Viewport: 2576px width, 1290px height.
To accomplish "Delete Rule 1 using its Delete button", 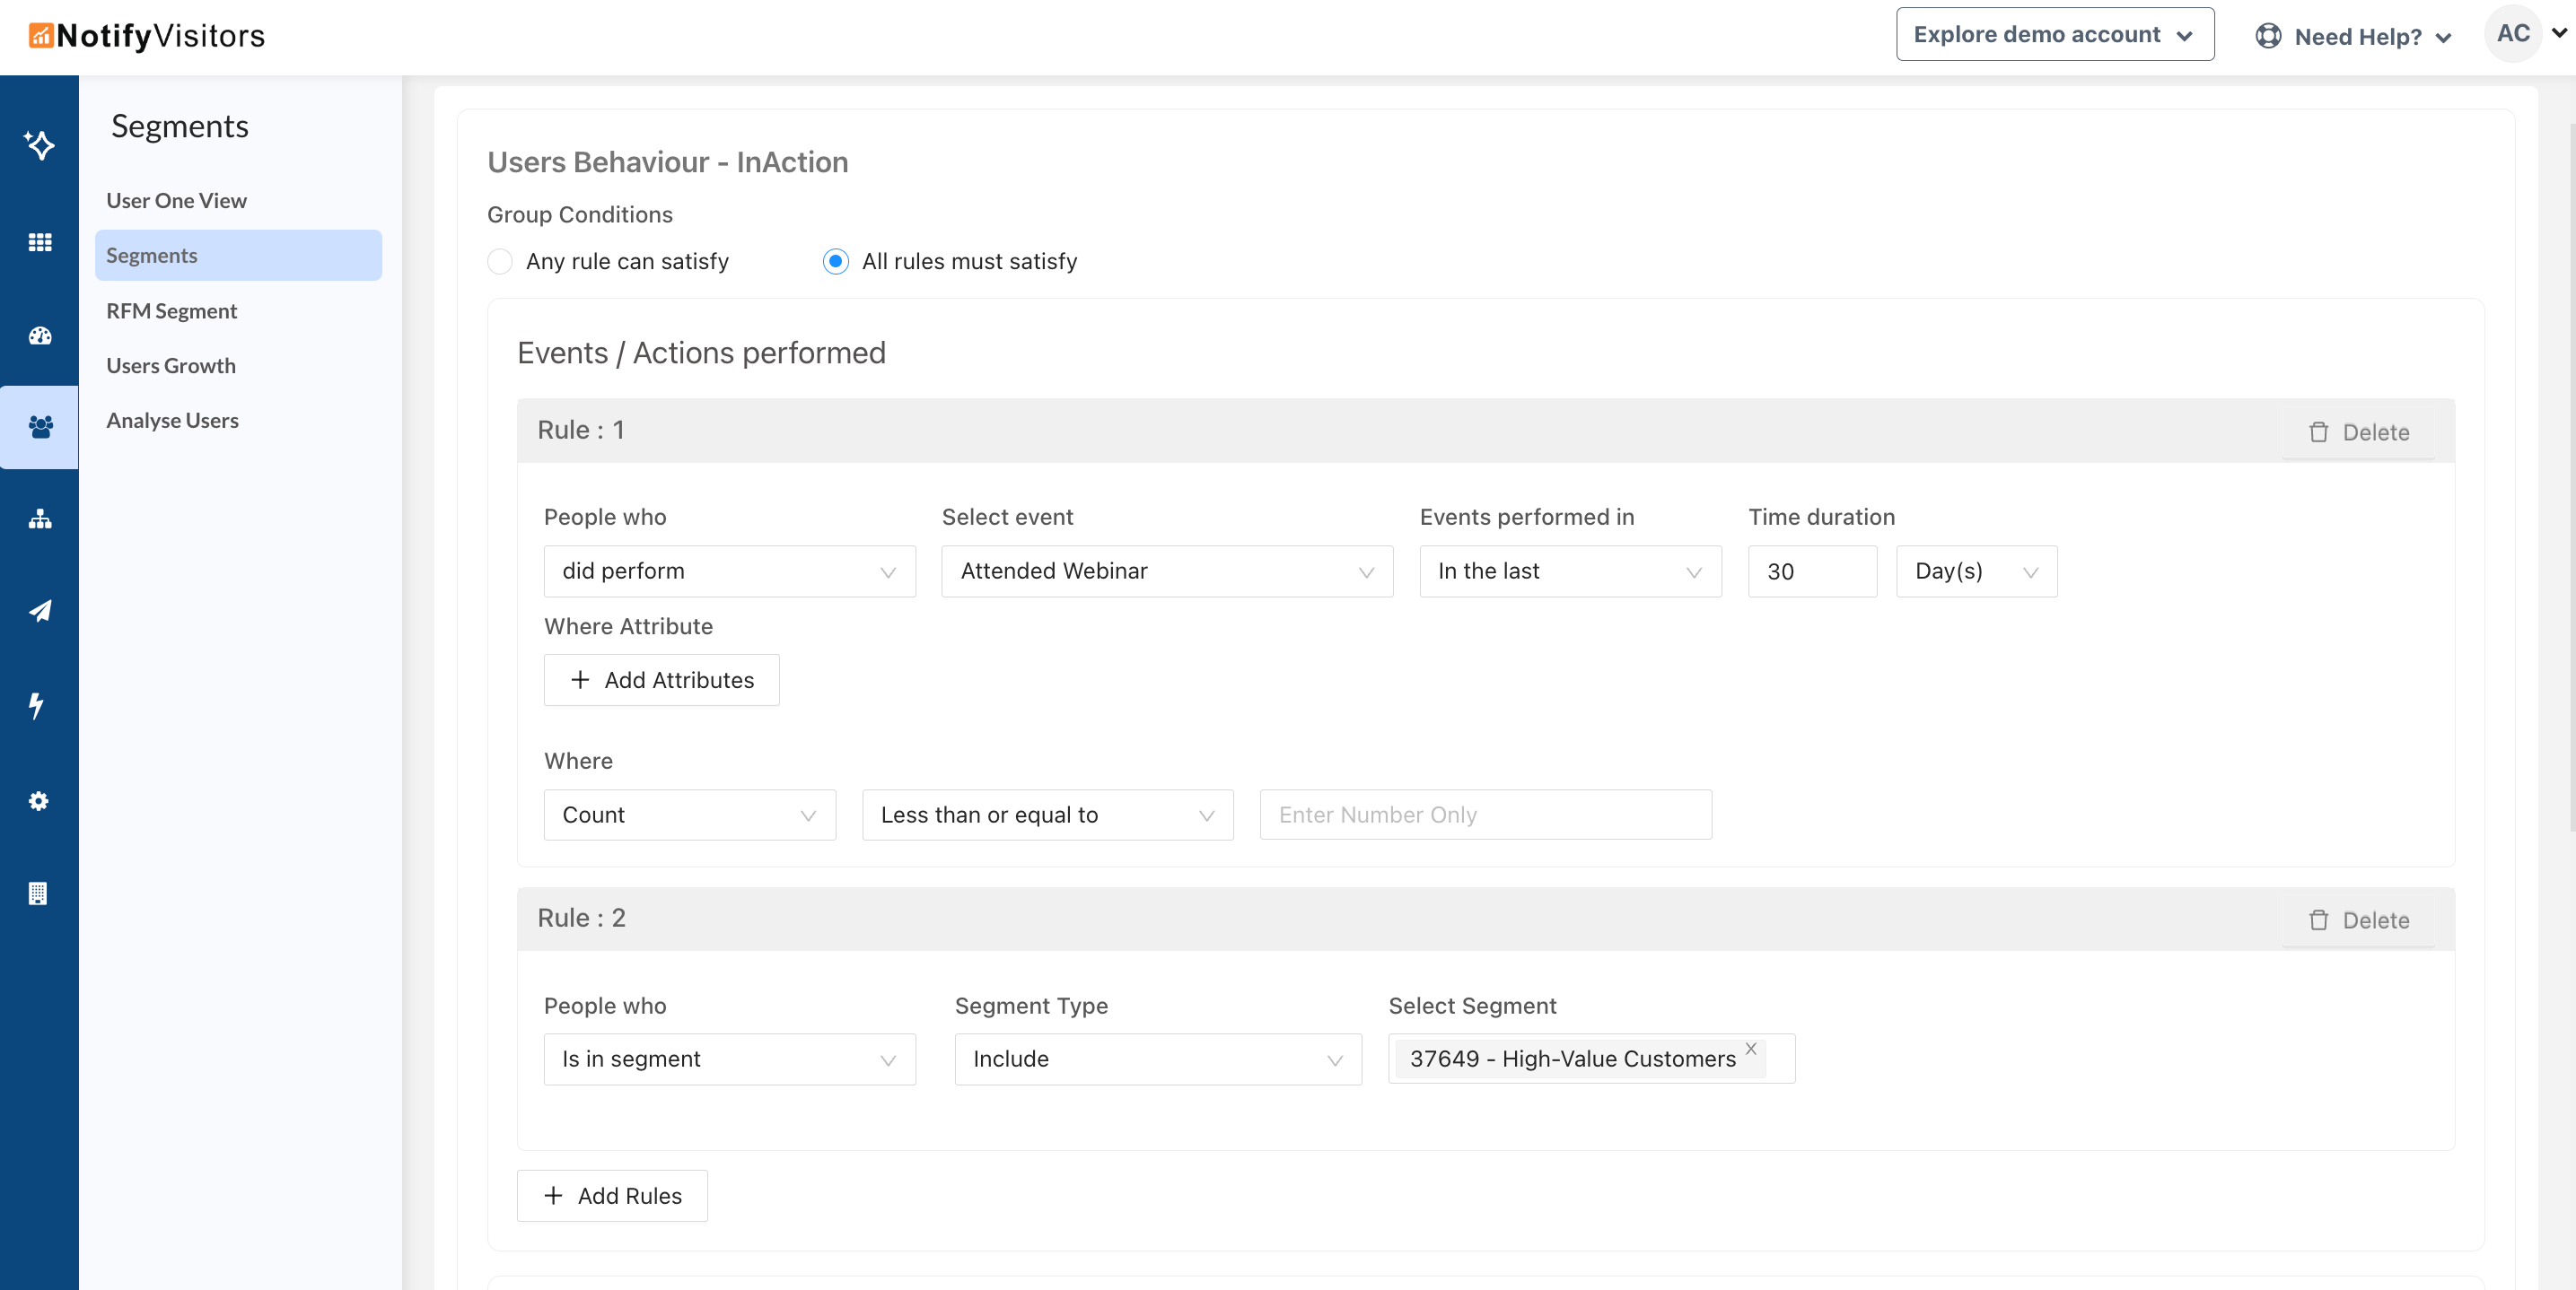I will pos(2358,432).
